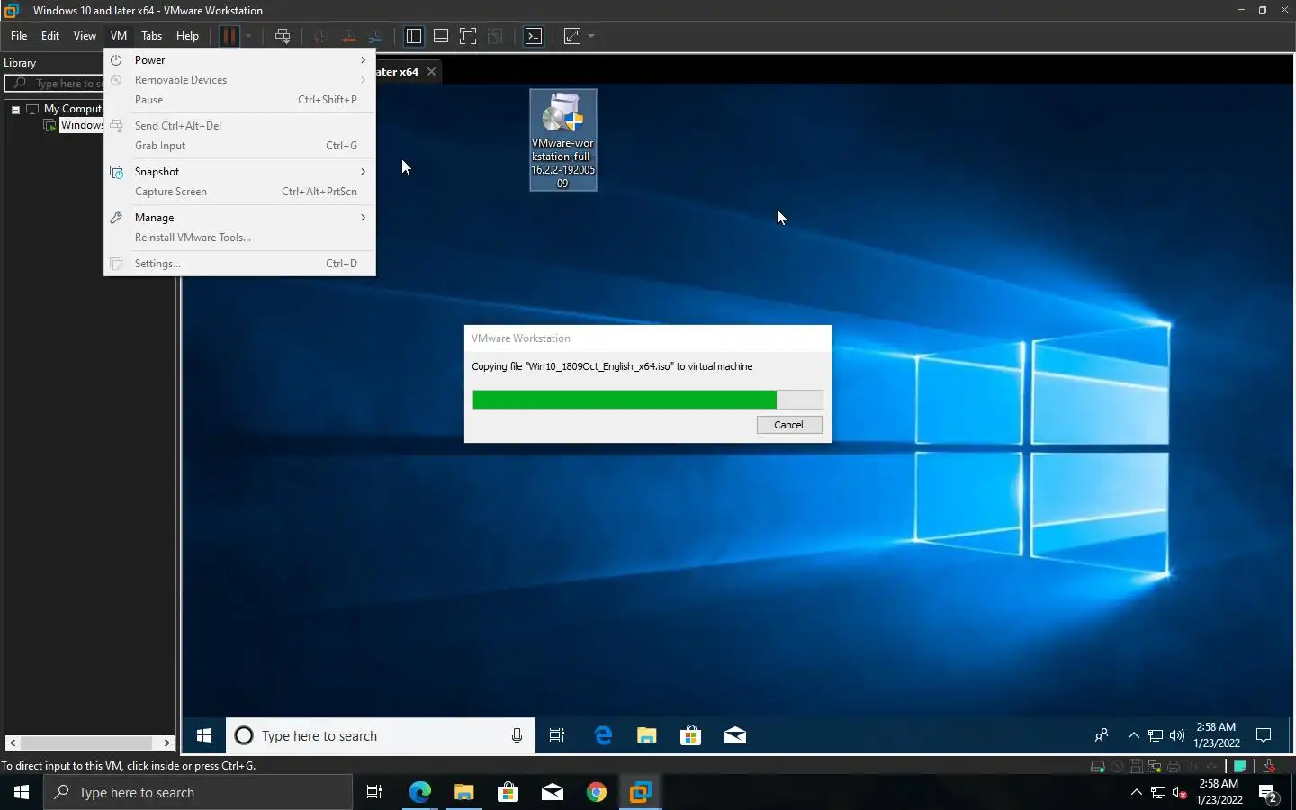Toggle the console view toolbar icon
The image size is (1296, 810).
tap(534, 36)
